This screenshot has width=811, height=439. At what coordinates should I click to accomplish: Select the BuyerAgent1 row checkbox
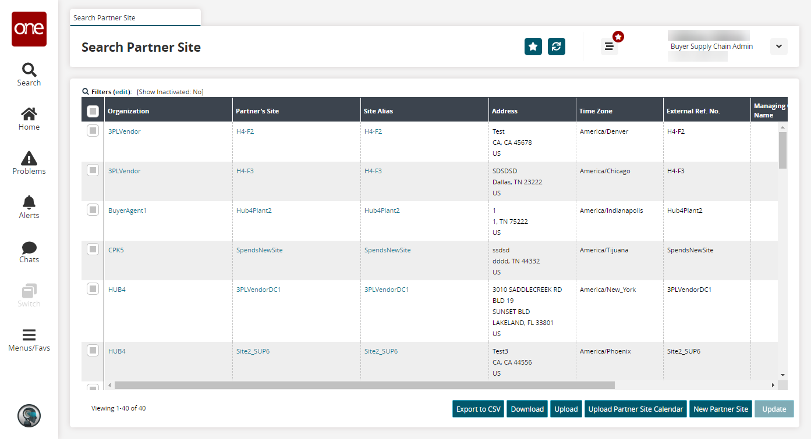(93, 210)
